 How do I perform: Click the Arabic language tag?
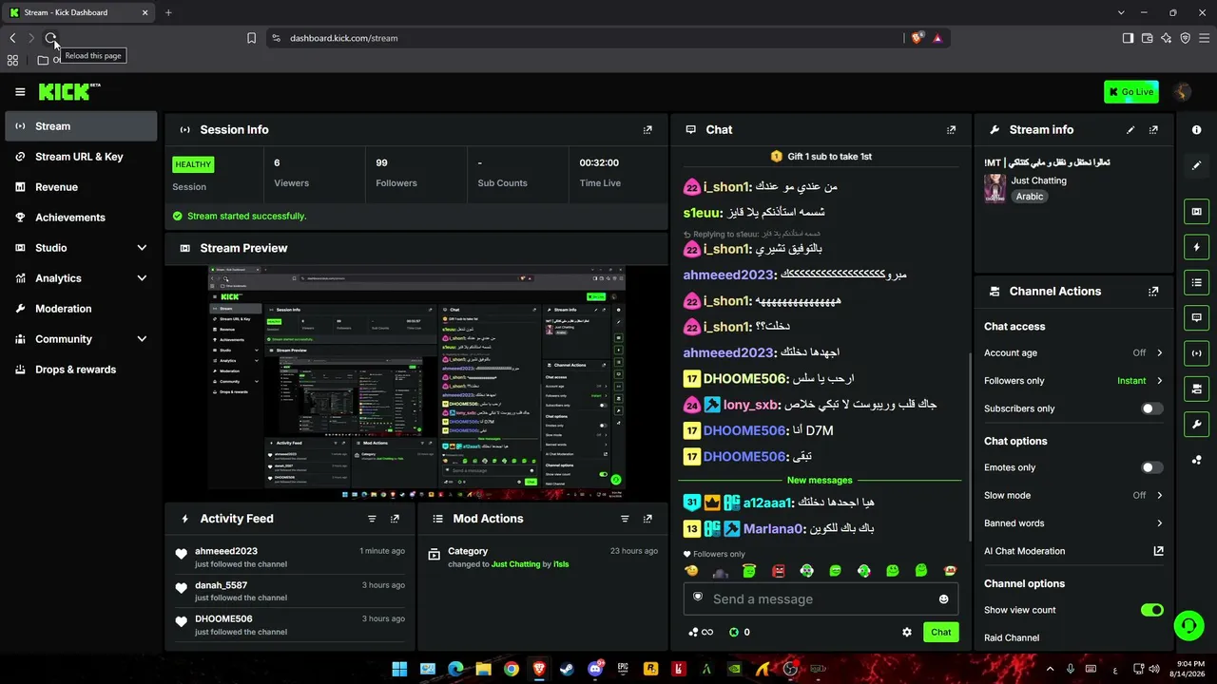[x=1030, y=197]
